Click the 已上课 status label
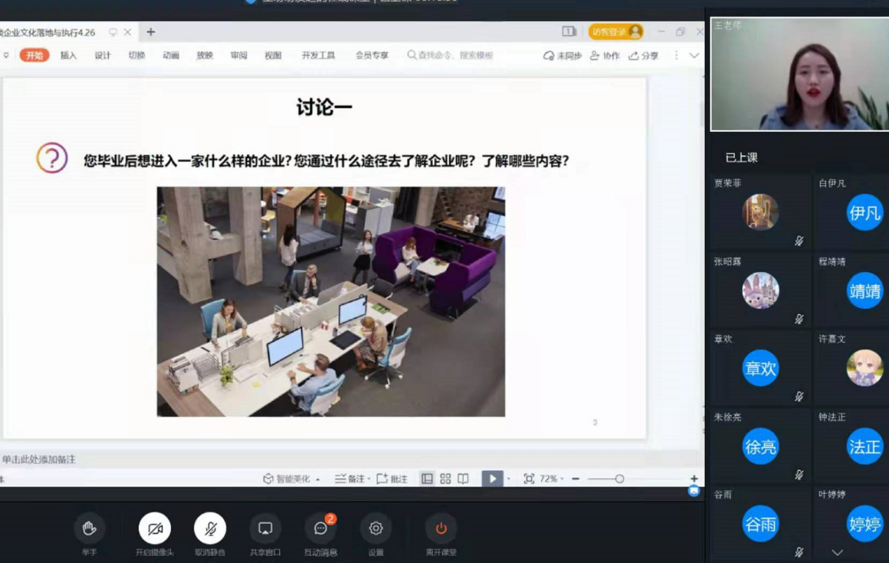The width and height of the screenshot is (889, 563). click(x=742, y=158)
